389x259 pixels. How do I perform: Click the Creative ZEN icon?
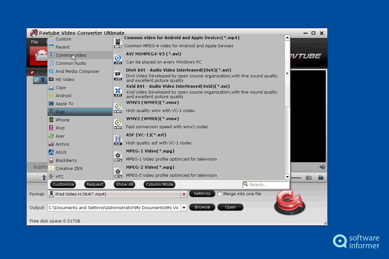tap(51, 168)
